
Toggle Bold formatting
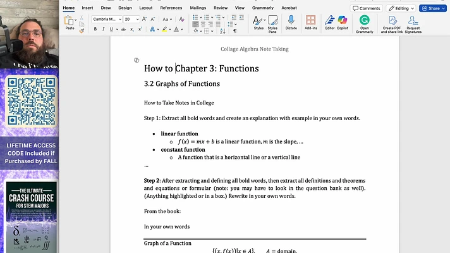click(95, 29)
